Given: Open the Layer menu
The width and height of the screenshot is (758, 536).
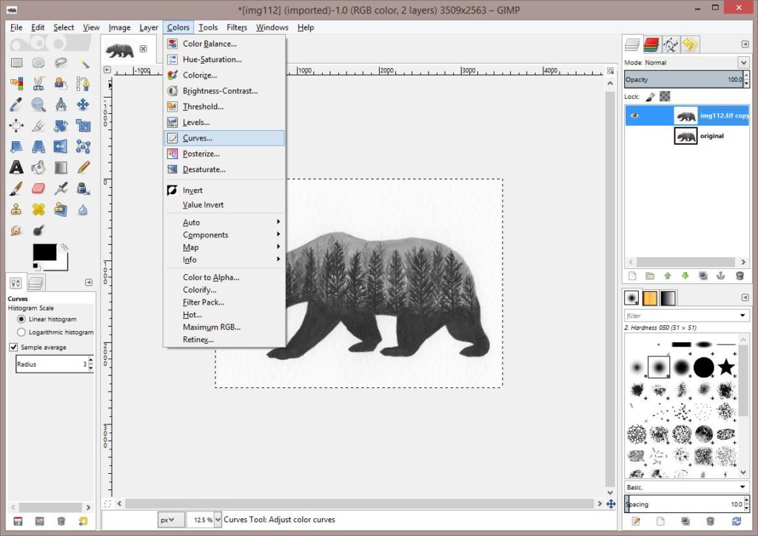Looking at the screenshot, I should tap(148, 27).
